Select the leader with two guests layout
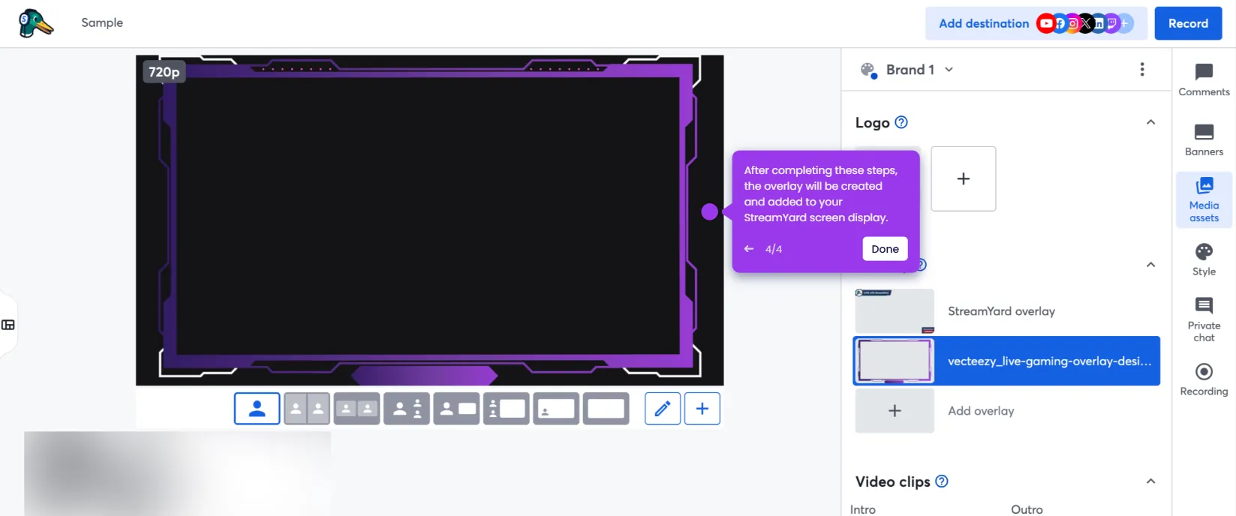This screenshot has height=516, width=1236. pos(407,409)
